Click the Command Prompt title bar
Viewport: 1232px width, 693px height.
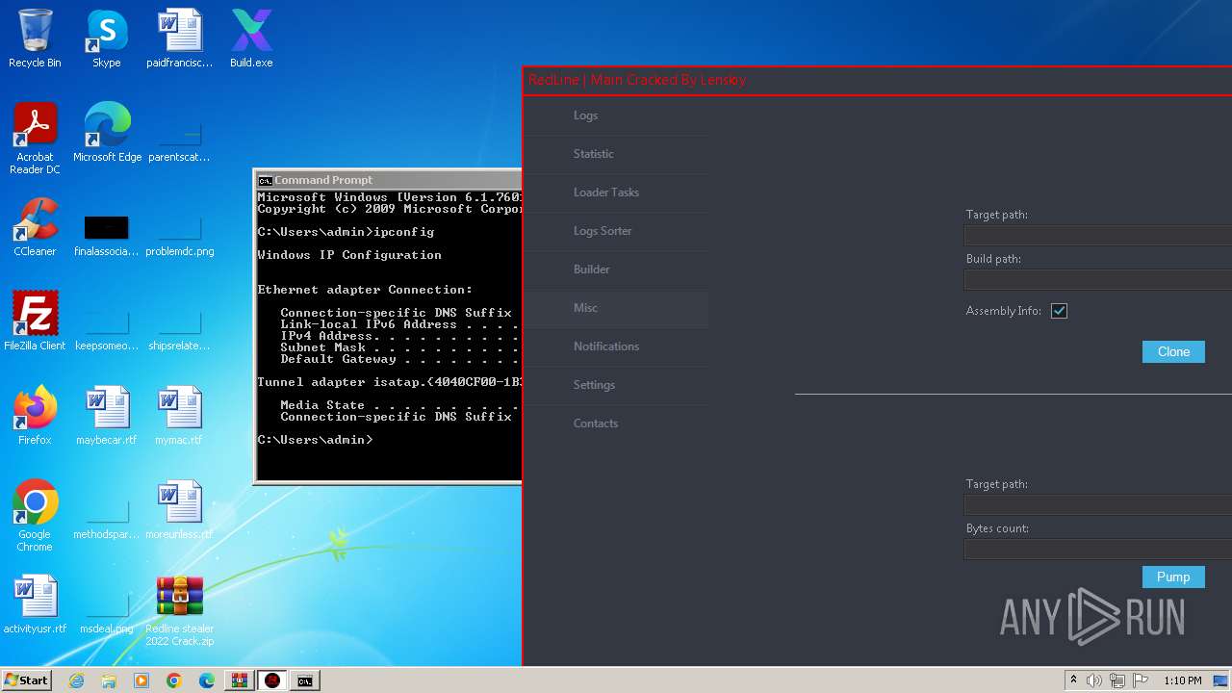pos(389,180)
